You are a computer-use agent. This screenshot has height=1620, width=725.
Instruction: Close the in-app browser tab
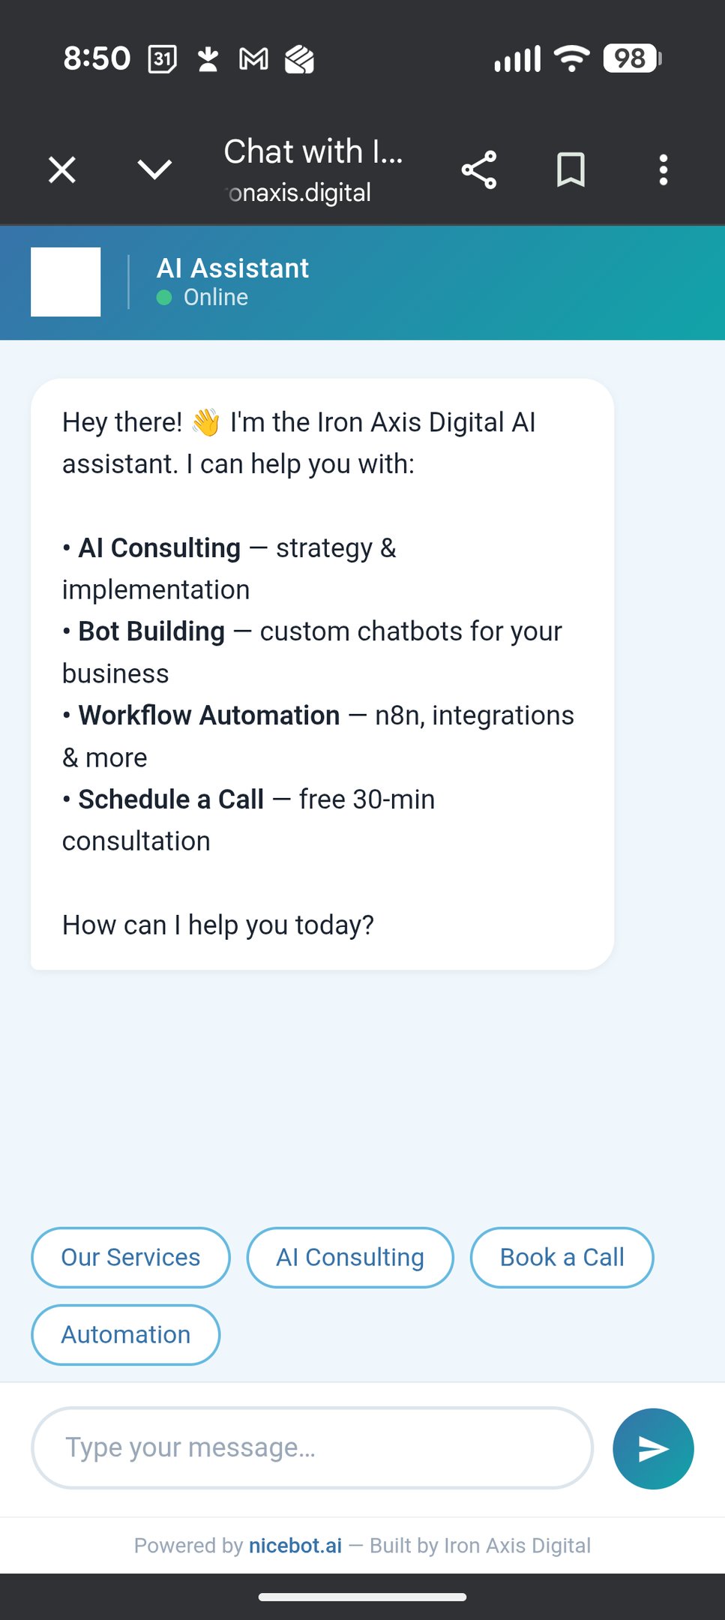point(62,169)
